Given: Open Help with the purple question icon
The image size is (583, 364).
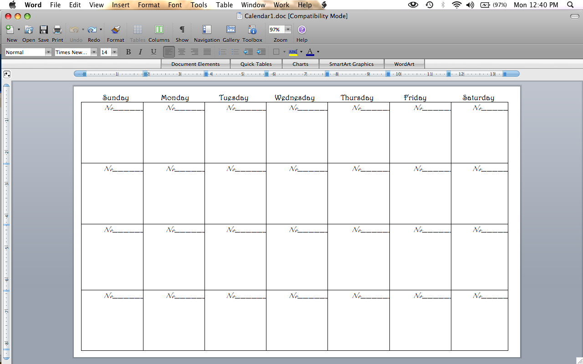Looking at the screenshot, I should [x=302, y=30].
